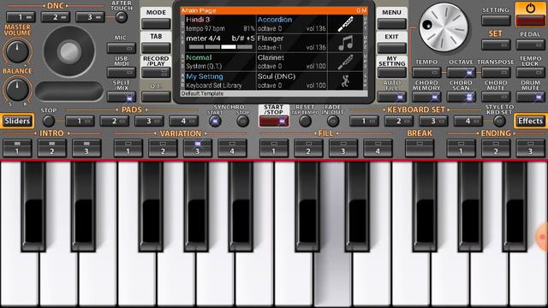This screenshot has height=308, width=548.
Task: Click the Q.T. button
Action: pos(156,97)
